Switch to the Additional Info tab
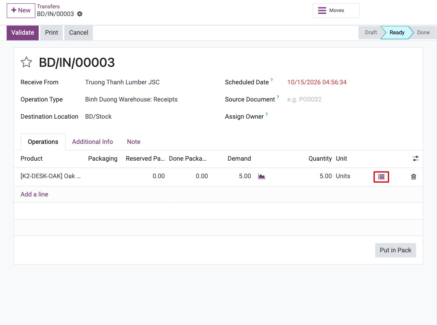The width and height of the screenshot is (437, 325). 92,142
